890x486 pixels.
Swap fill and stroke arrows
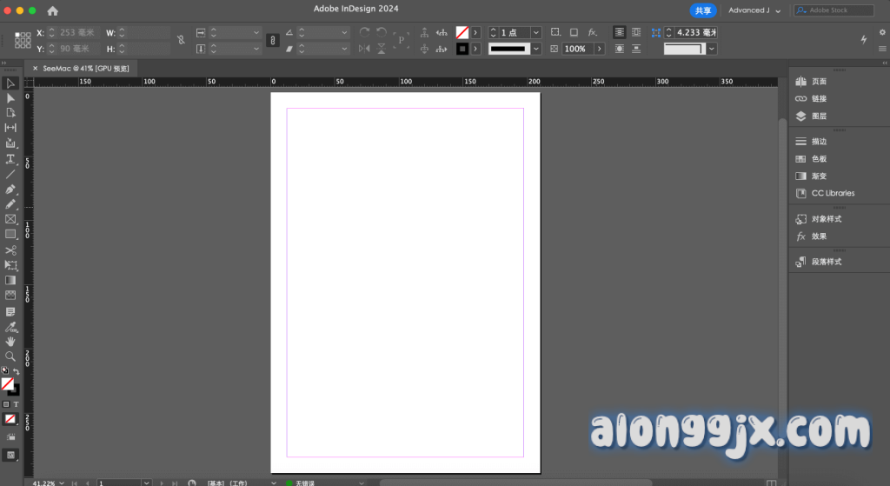[17, 371]
